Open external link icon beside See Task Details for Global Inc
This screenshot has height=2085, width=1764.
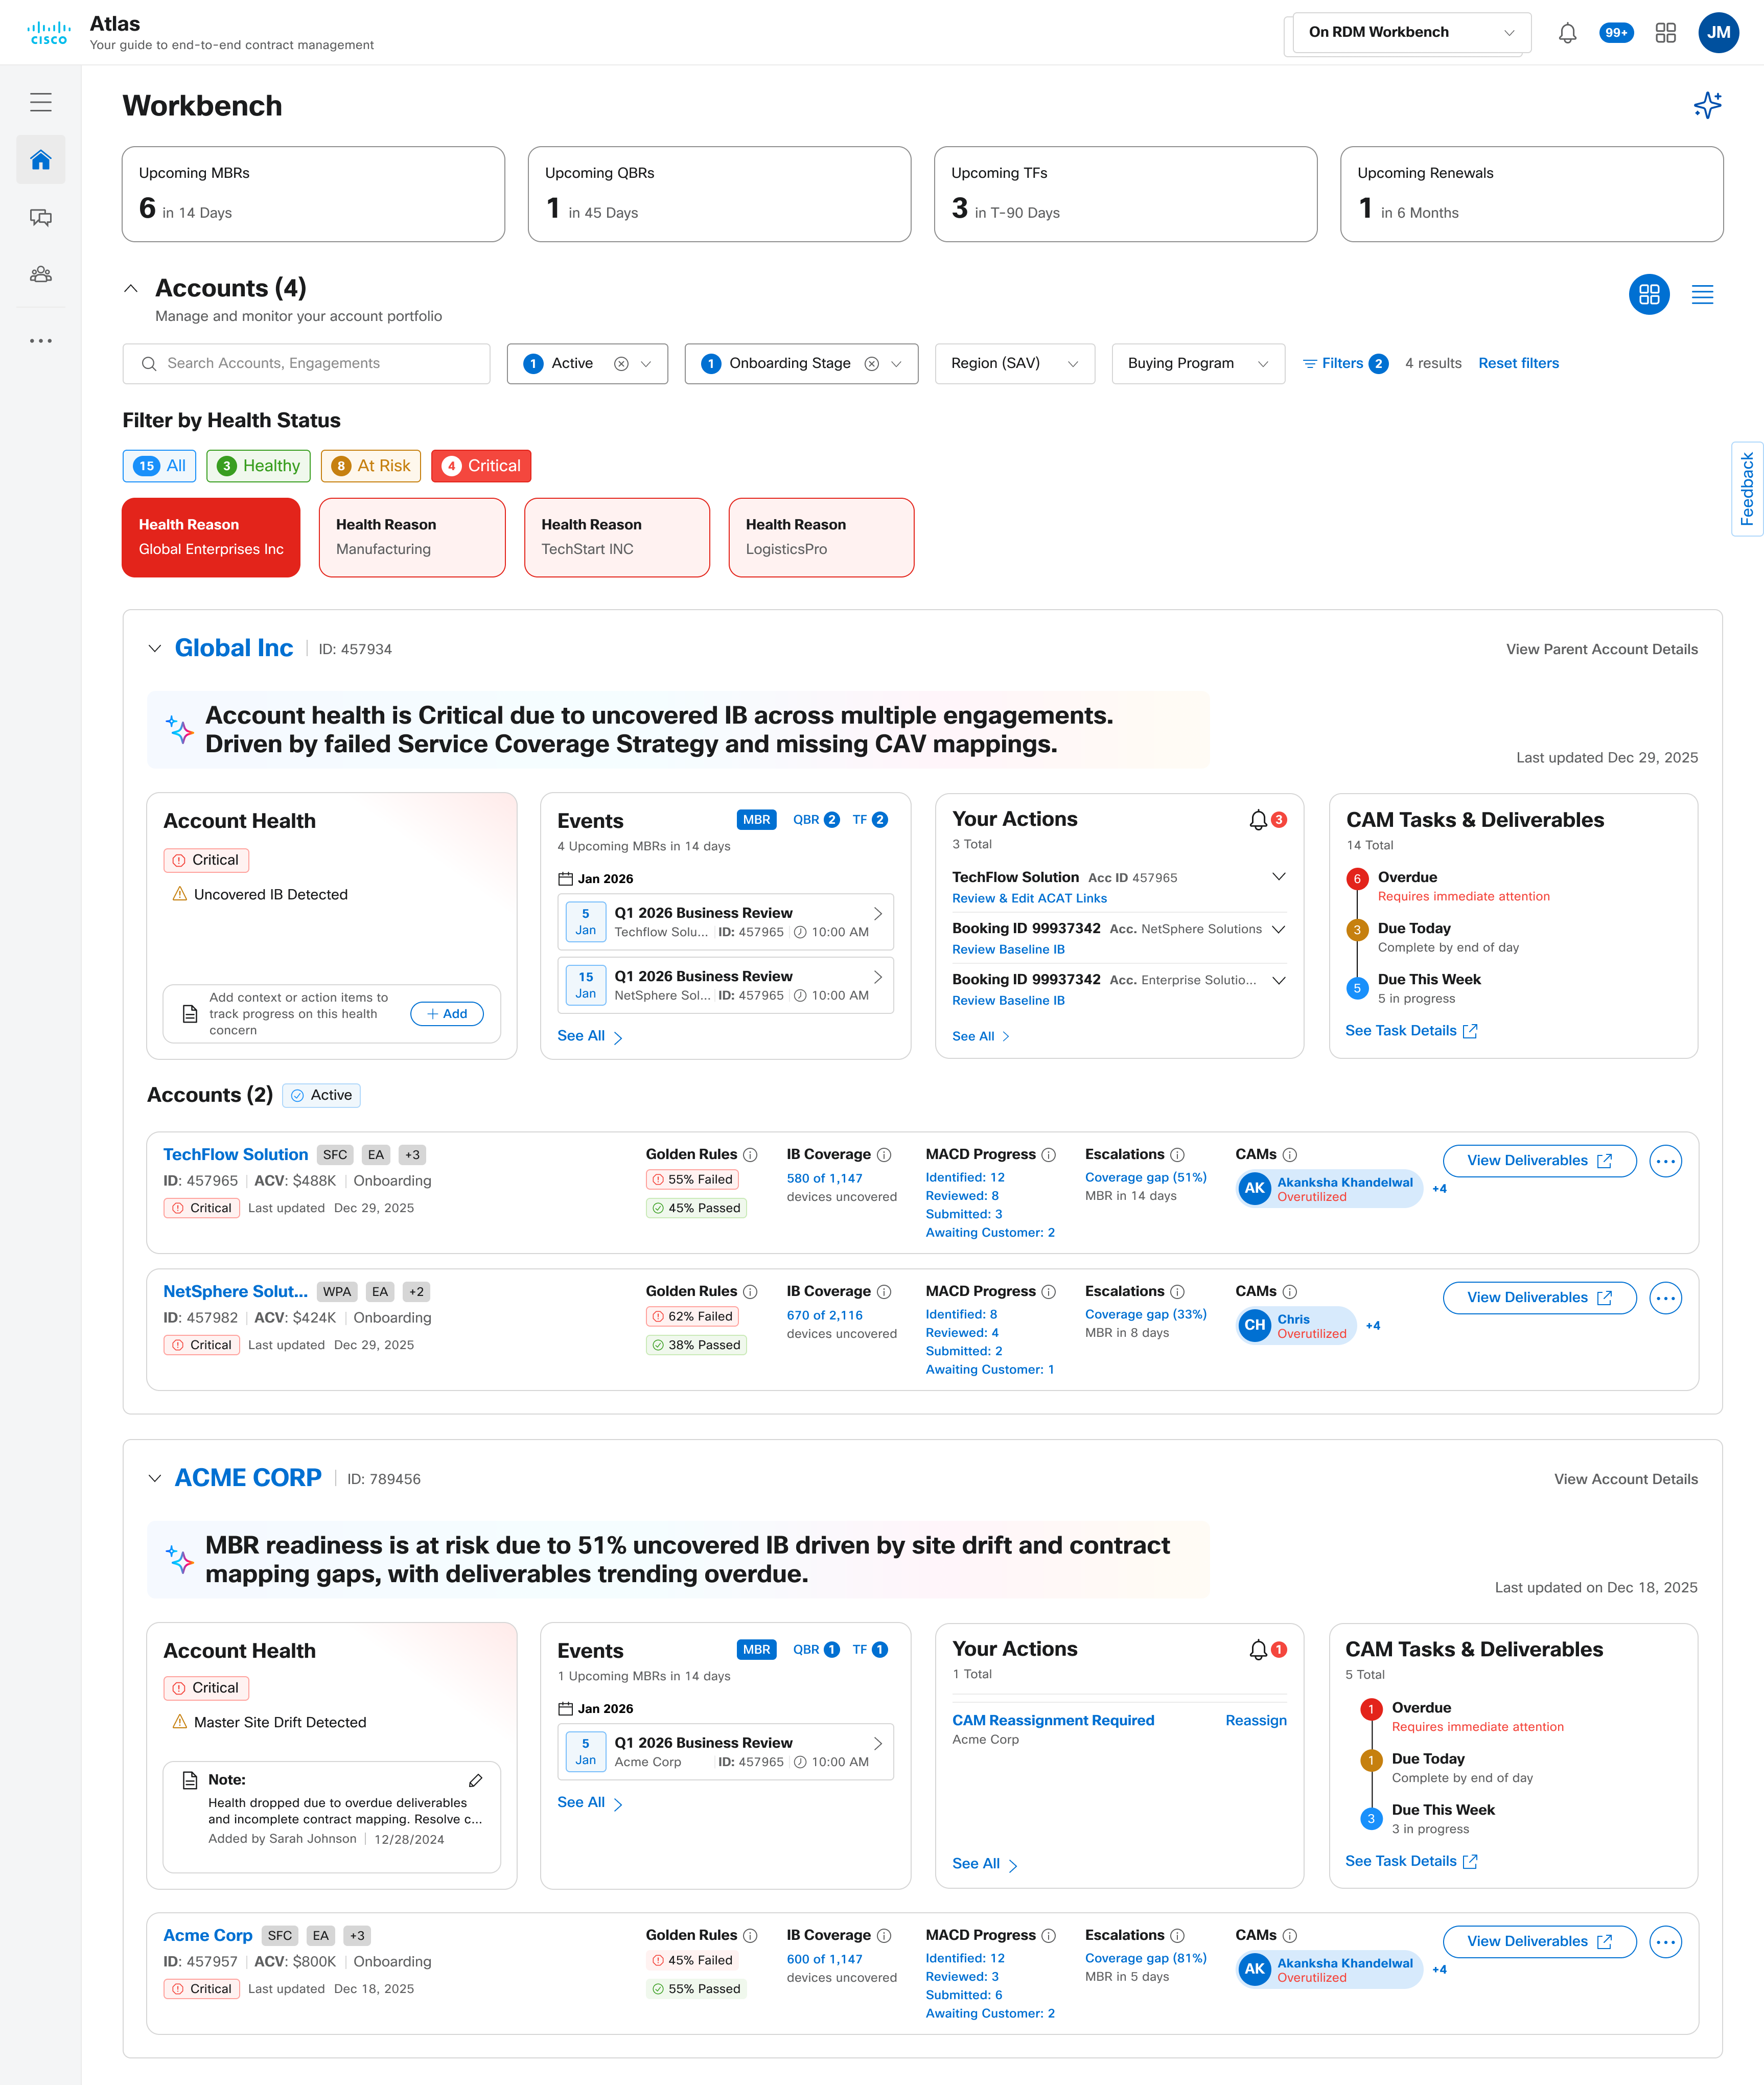[1470, 1031]
